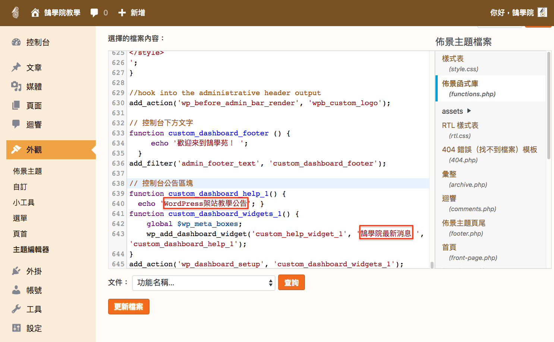554x342 pixels.
Task: Click the comment count 0 in admin bar
Action: tap(106, 13)
